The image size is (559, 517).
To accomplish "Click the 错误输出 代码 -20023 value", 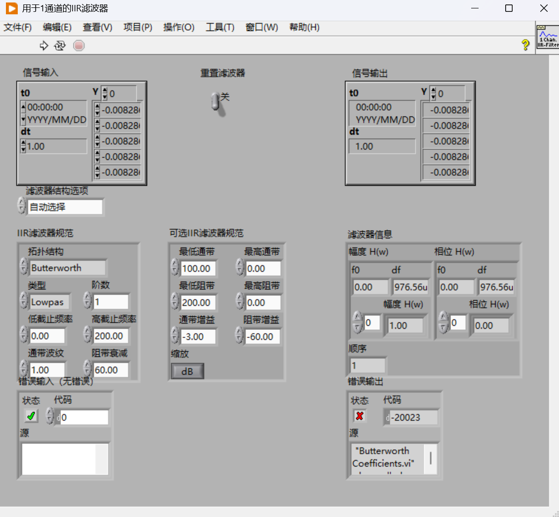I will (x=413, y=417).
